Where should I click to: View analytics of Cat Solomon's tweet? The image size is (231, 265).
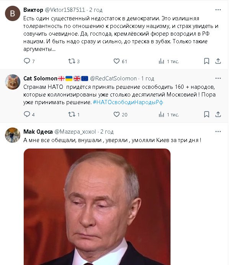[162, 114]
